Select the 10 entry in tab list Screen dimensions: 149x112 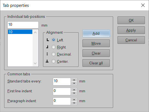20,32
